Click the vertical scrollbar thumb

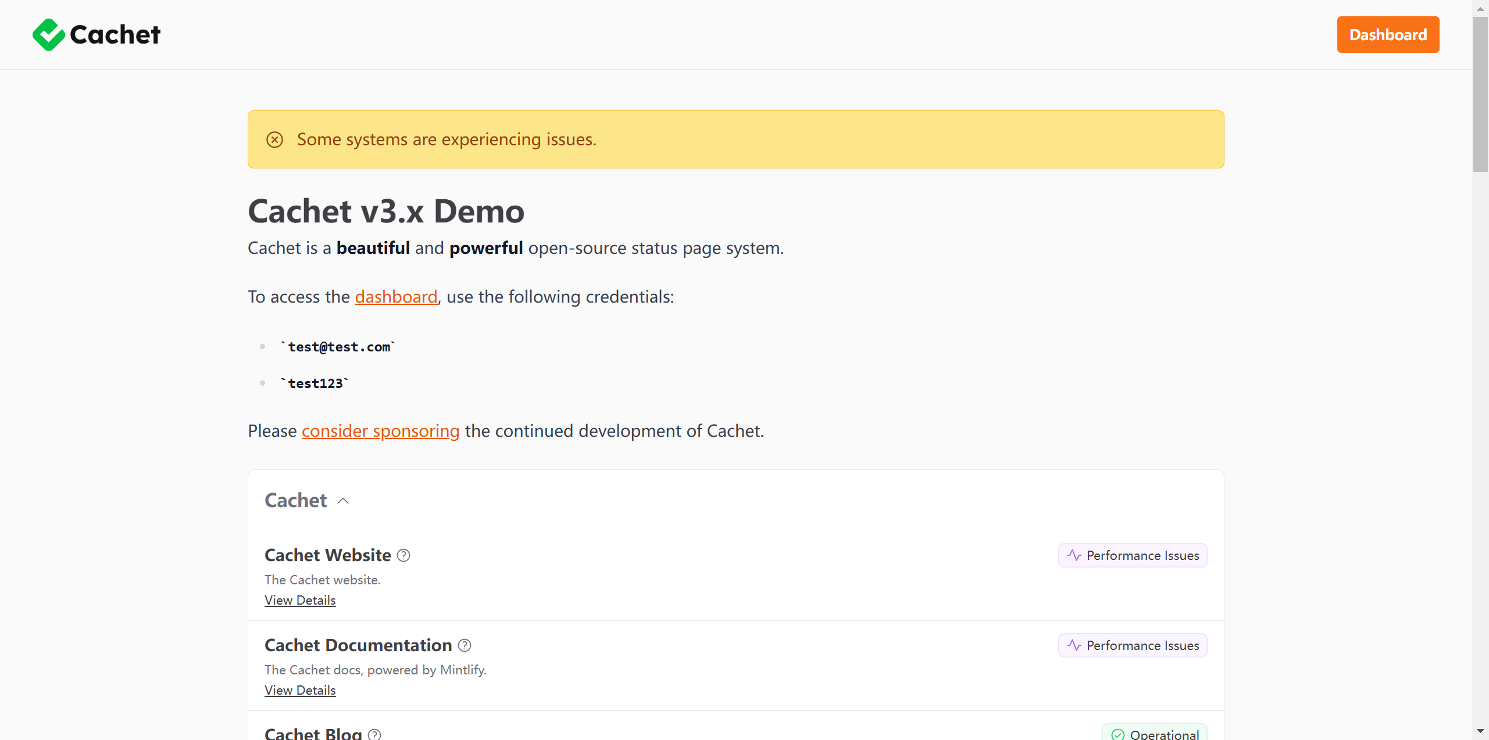[x=1480, y=93]
